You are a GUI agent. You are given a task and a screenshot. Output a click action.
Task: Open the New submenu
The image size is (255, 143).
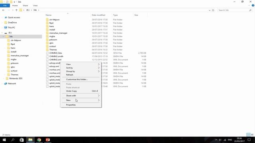click(80, 100)
